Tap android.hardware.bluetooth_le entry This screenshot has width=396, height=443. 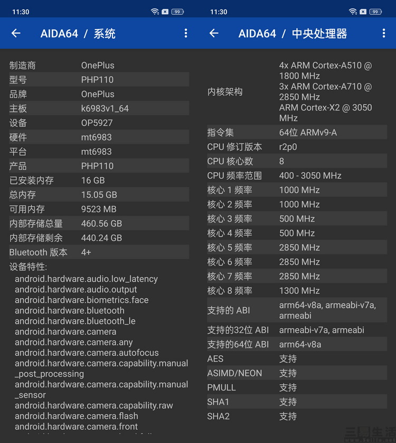point(75,321)
